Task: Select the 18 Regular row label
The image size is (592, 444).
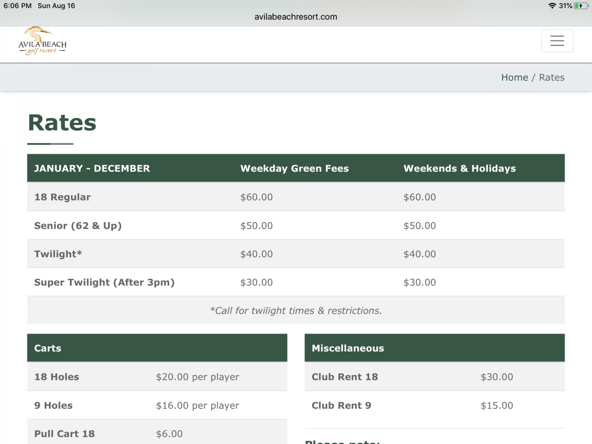Action: point(62,197)
